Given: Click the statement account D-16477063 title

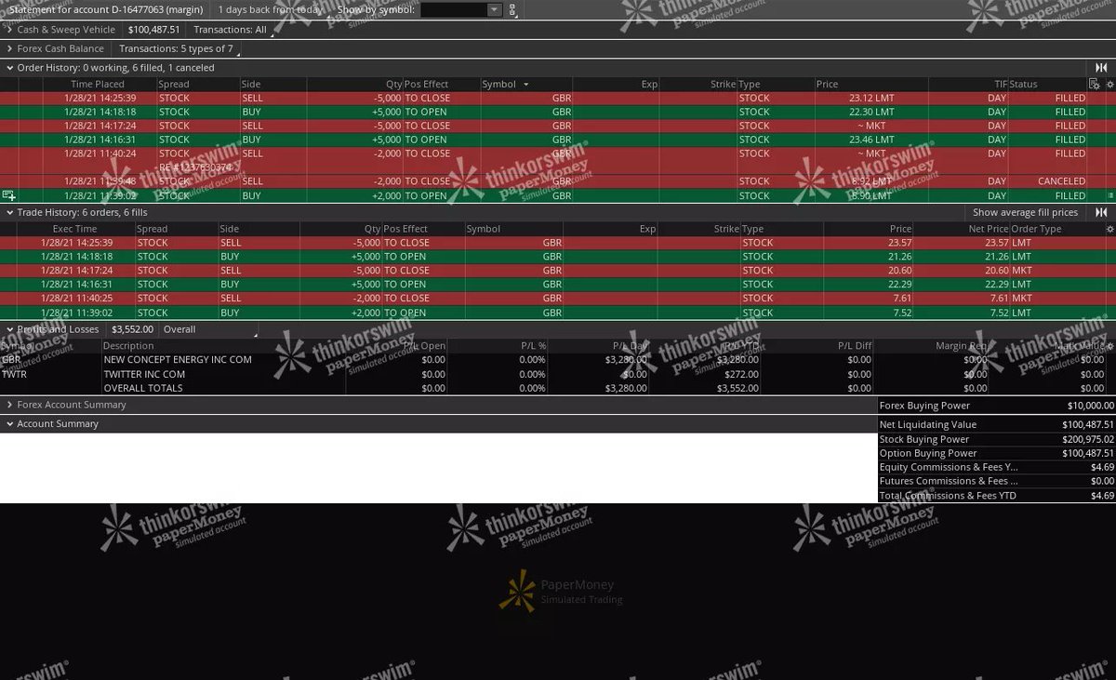Looking at the screenshot, I should pos(106,10).
